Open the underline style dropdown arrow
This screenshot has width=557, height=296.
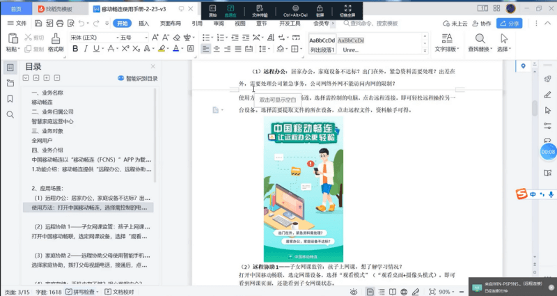pyautogui.click(x=103, y=49)
